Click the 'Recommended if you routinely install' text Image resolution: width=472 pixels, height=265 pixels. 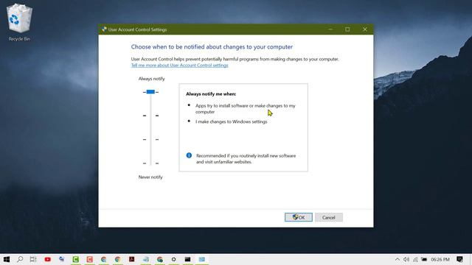coord(246,159)
